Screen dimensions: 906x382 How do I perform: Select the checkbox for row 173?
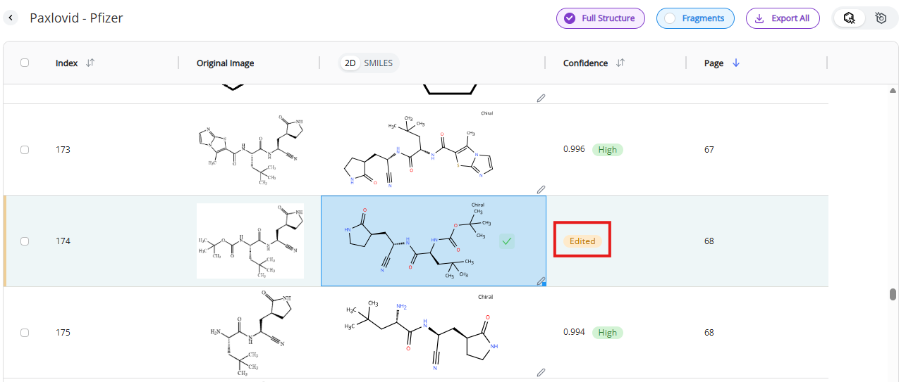coord(25,150)
